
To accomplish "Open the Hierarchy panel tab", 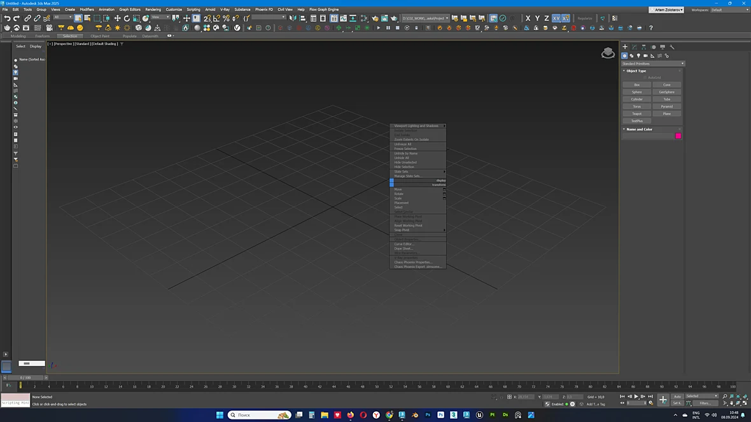I will [643, 47].
